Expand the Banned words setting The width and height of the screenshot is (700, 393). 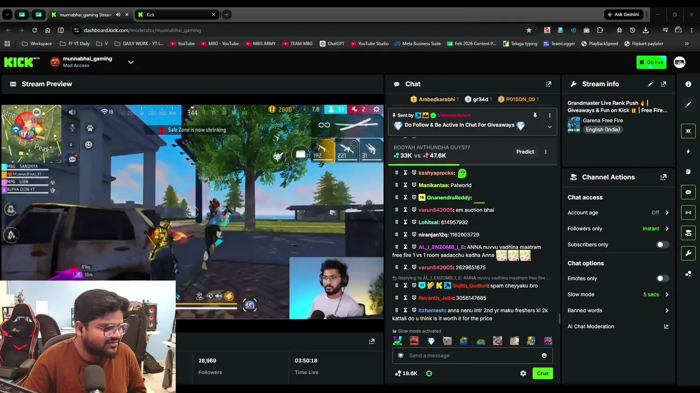[667, 311]
